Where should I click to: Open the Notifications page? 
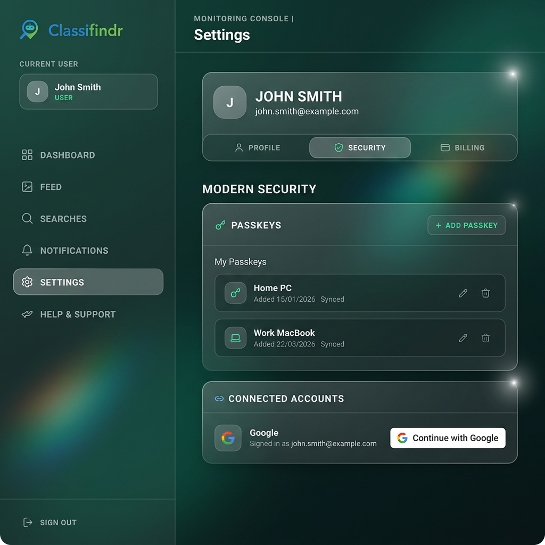(88, 251)
